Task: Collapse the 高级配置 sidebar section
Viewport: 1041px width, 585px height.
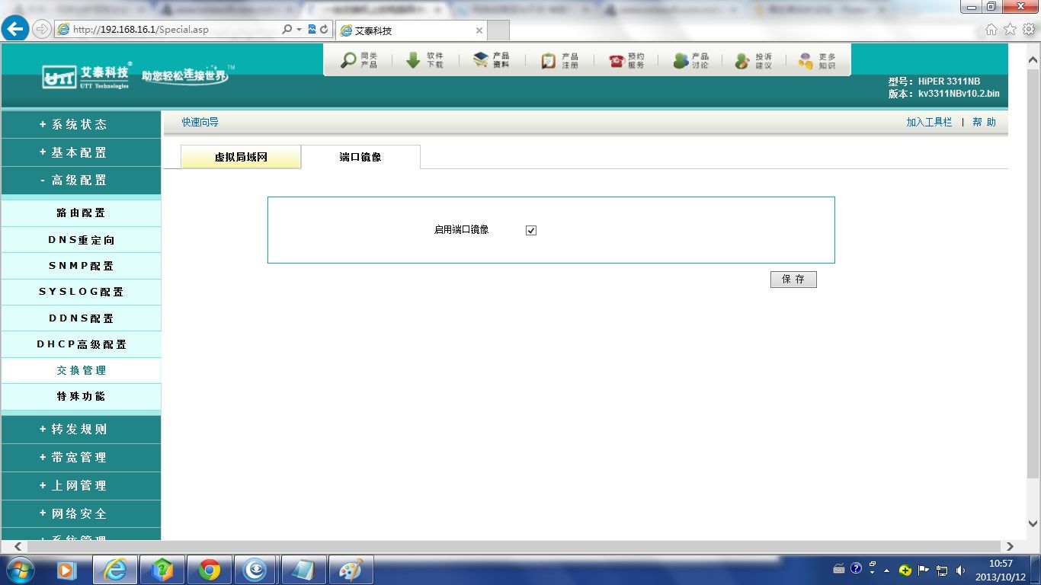Action: pyautogui.click(x=80, y=181)
